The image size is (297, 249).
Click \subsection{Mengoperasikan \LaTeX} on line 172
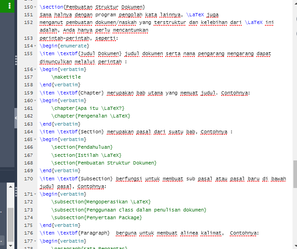(x=101, y=202)
